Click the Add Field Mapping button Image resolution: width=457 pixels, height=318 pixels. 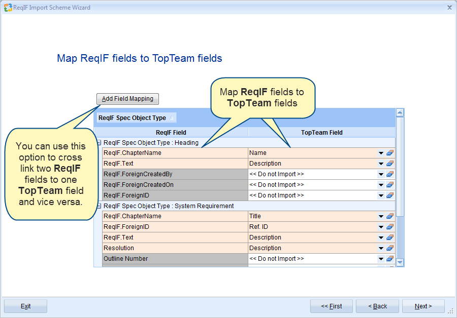point(127,99)
